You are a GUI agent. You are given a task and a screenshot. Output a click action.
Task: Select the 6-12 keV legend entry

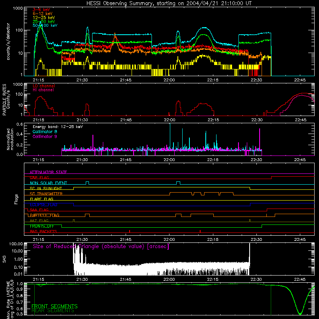[43, 14]
